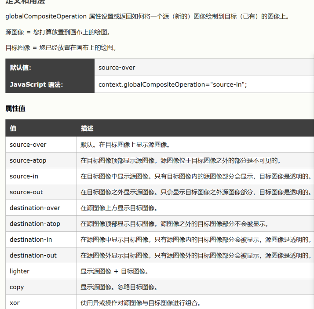Select the copy value cell
The height and width of the screenshot is (309, 314).
tap(41, 287)
